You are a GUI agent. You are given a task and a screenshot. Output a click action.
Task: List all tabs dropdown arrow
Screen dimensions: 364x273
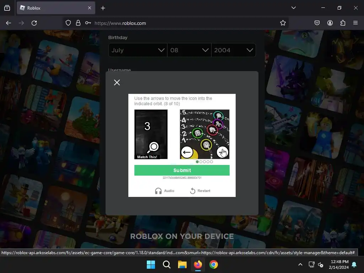pyautogui.click(x=294, y=8)
